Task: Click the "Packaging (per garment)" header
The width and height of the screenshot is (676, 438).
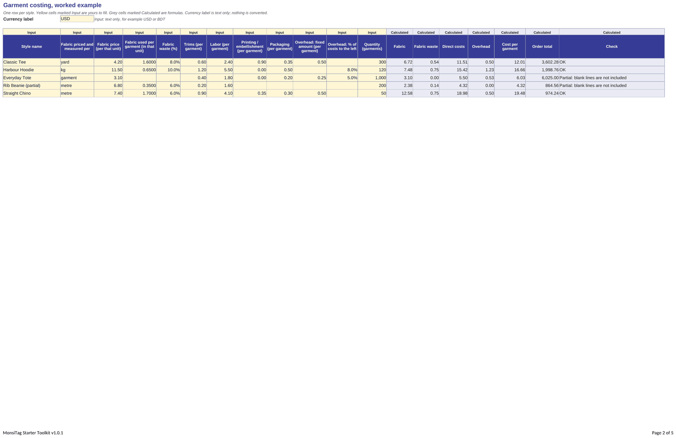Action: [x=280, y=46]
